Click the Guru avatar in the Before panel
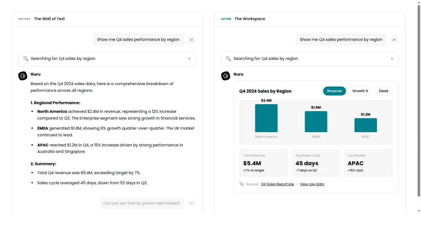 tap(22, 76)
